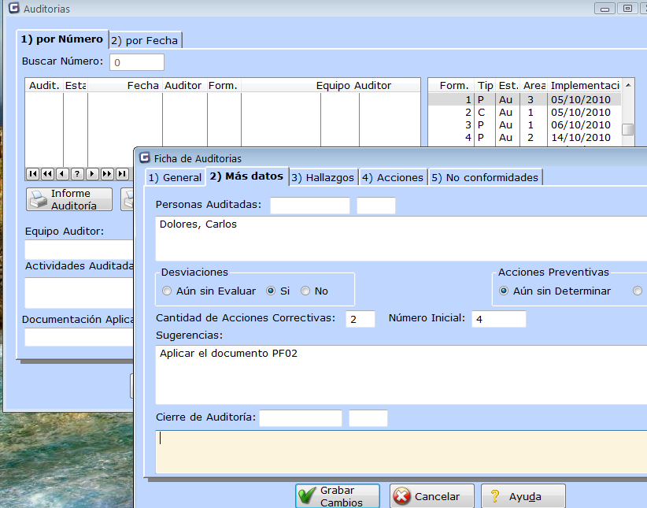Print the Informe Auditoría report

pyautogui.click(x=69, y=200)
